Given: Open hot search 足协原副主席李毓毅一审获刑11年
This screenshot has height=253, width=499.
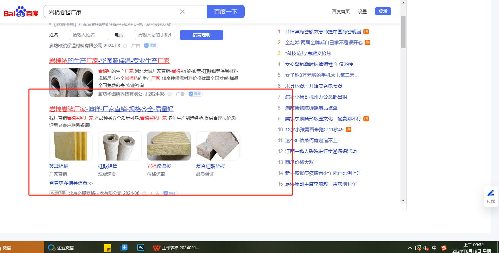Looking at the screenshot, I should (321, 184).
